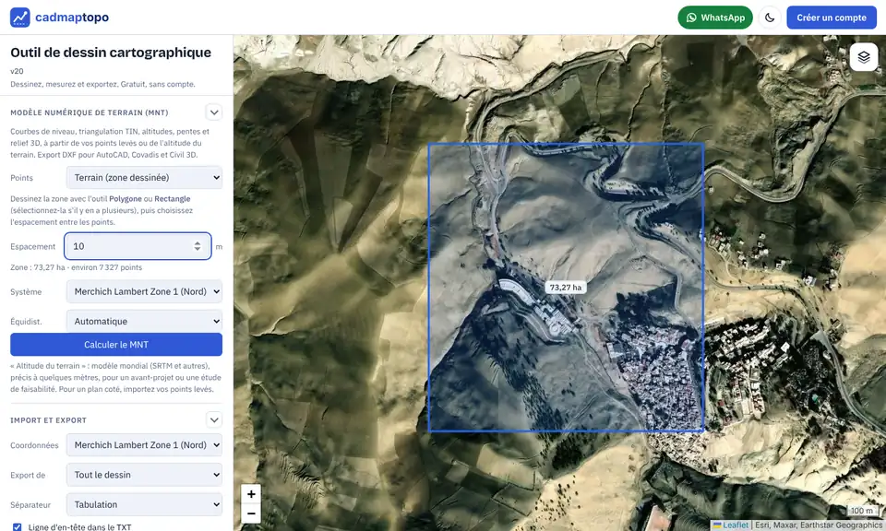Open the Coordonnées dropdown
This screenshot has width=886, height=531.
click(x=145, y=444)
